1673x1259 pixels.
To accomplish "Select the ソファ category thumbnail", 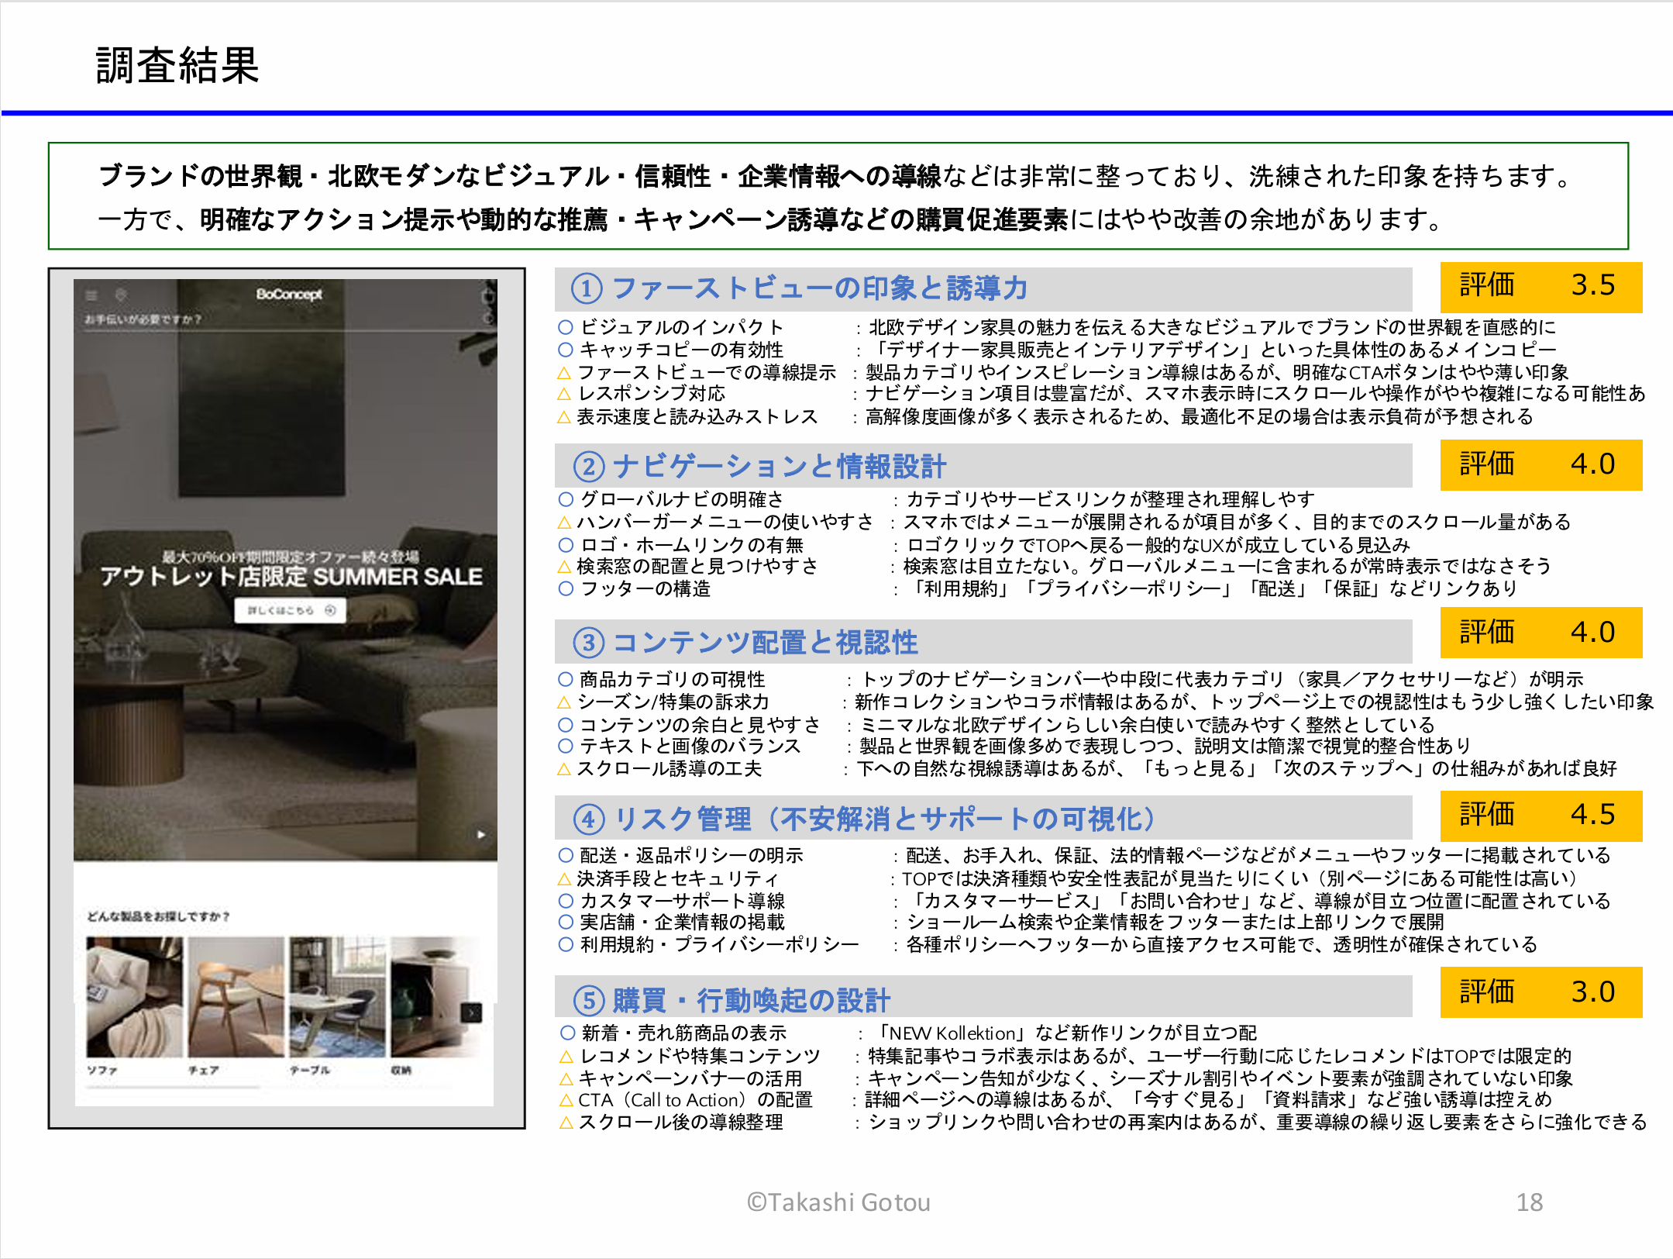I will (135, 997).
